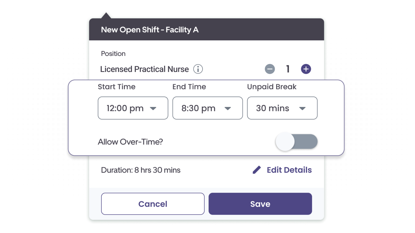415x233 pixels.
Task: Open the Start Time selector showing 12:00 pm
Action: pyautogui.click(x=133, y=108)
